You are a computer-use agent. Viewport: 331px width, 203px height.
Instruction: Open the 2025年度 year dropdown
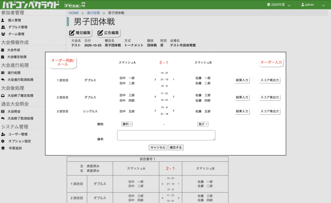pos(278,5)
